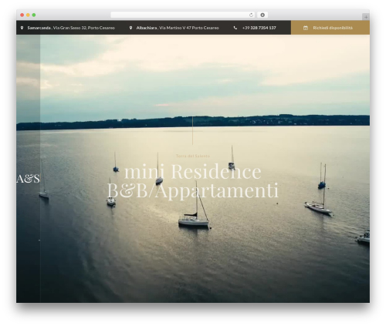Image resolution: width=386 pixels, height=326 pixels.
Task: Minimize the window with yellow button
Action: tap(28, 15)
